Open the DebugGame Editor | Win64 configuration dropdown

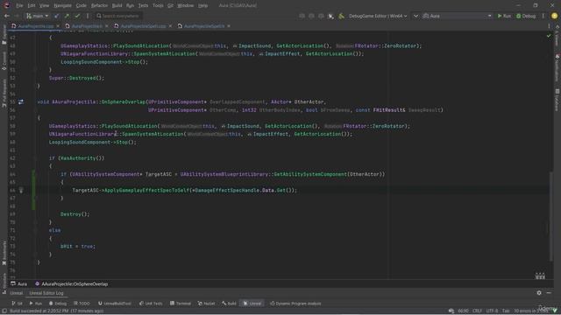pos(378,16)
